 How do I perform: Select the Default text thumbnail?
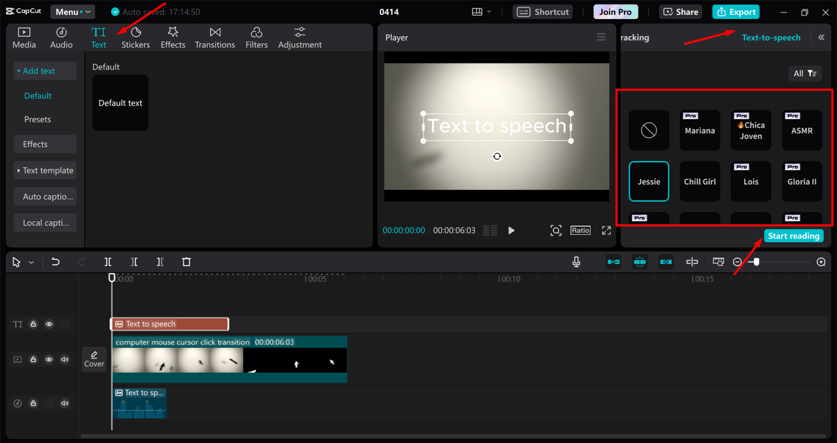(120, 103)
